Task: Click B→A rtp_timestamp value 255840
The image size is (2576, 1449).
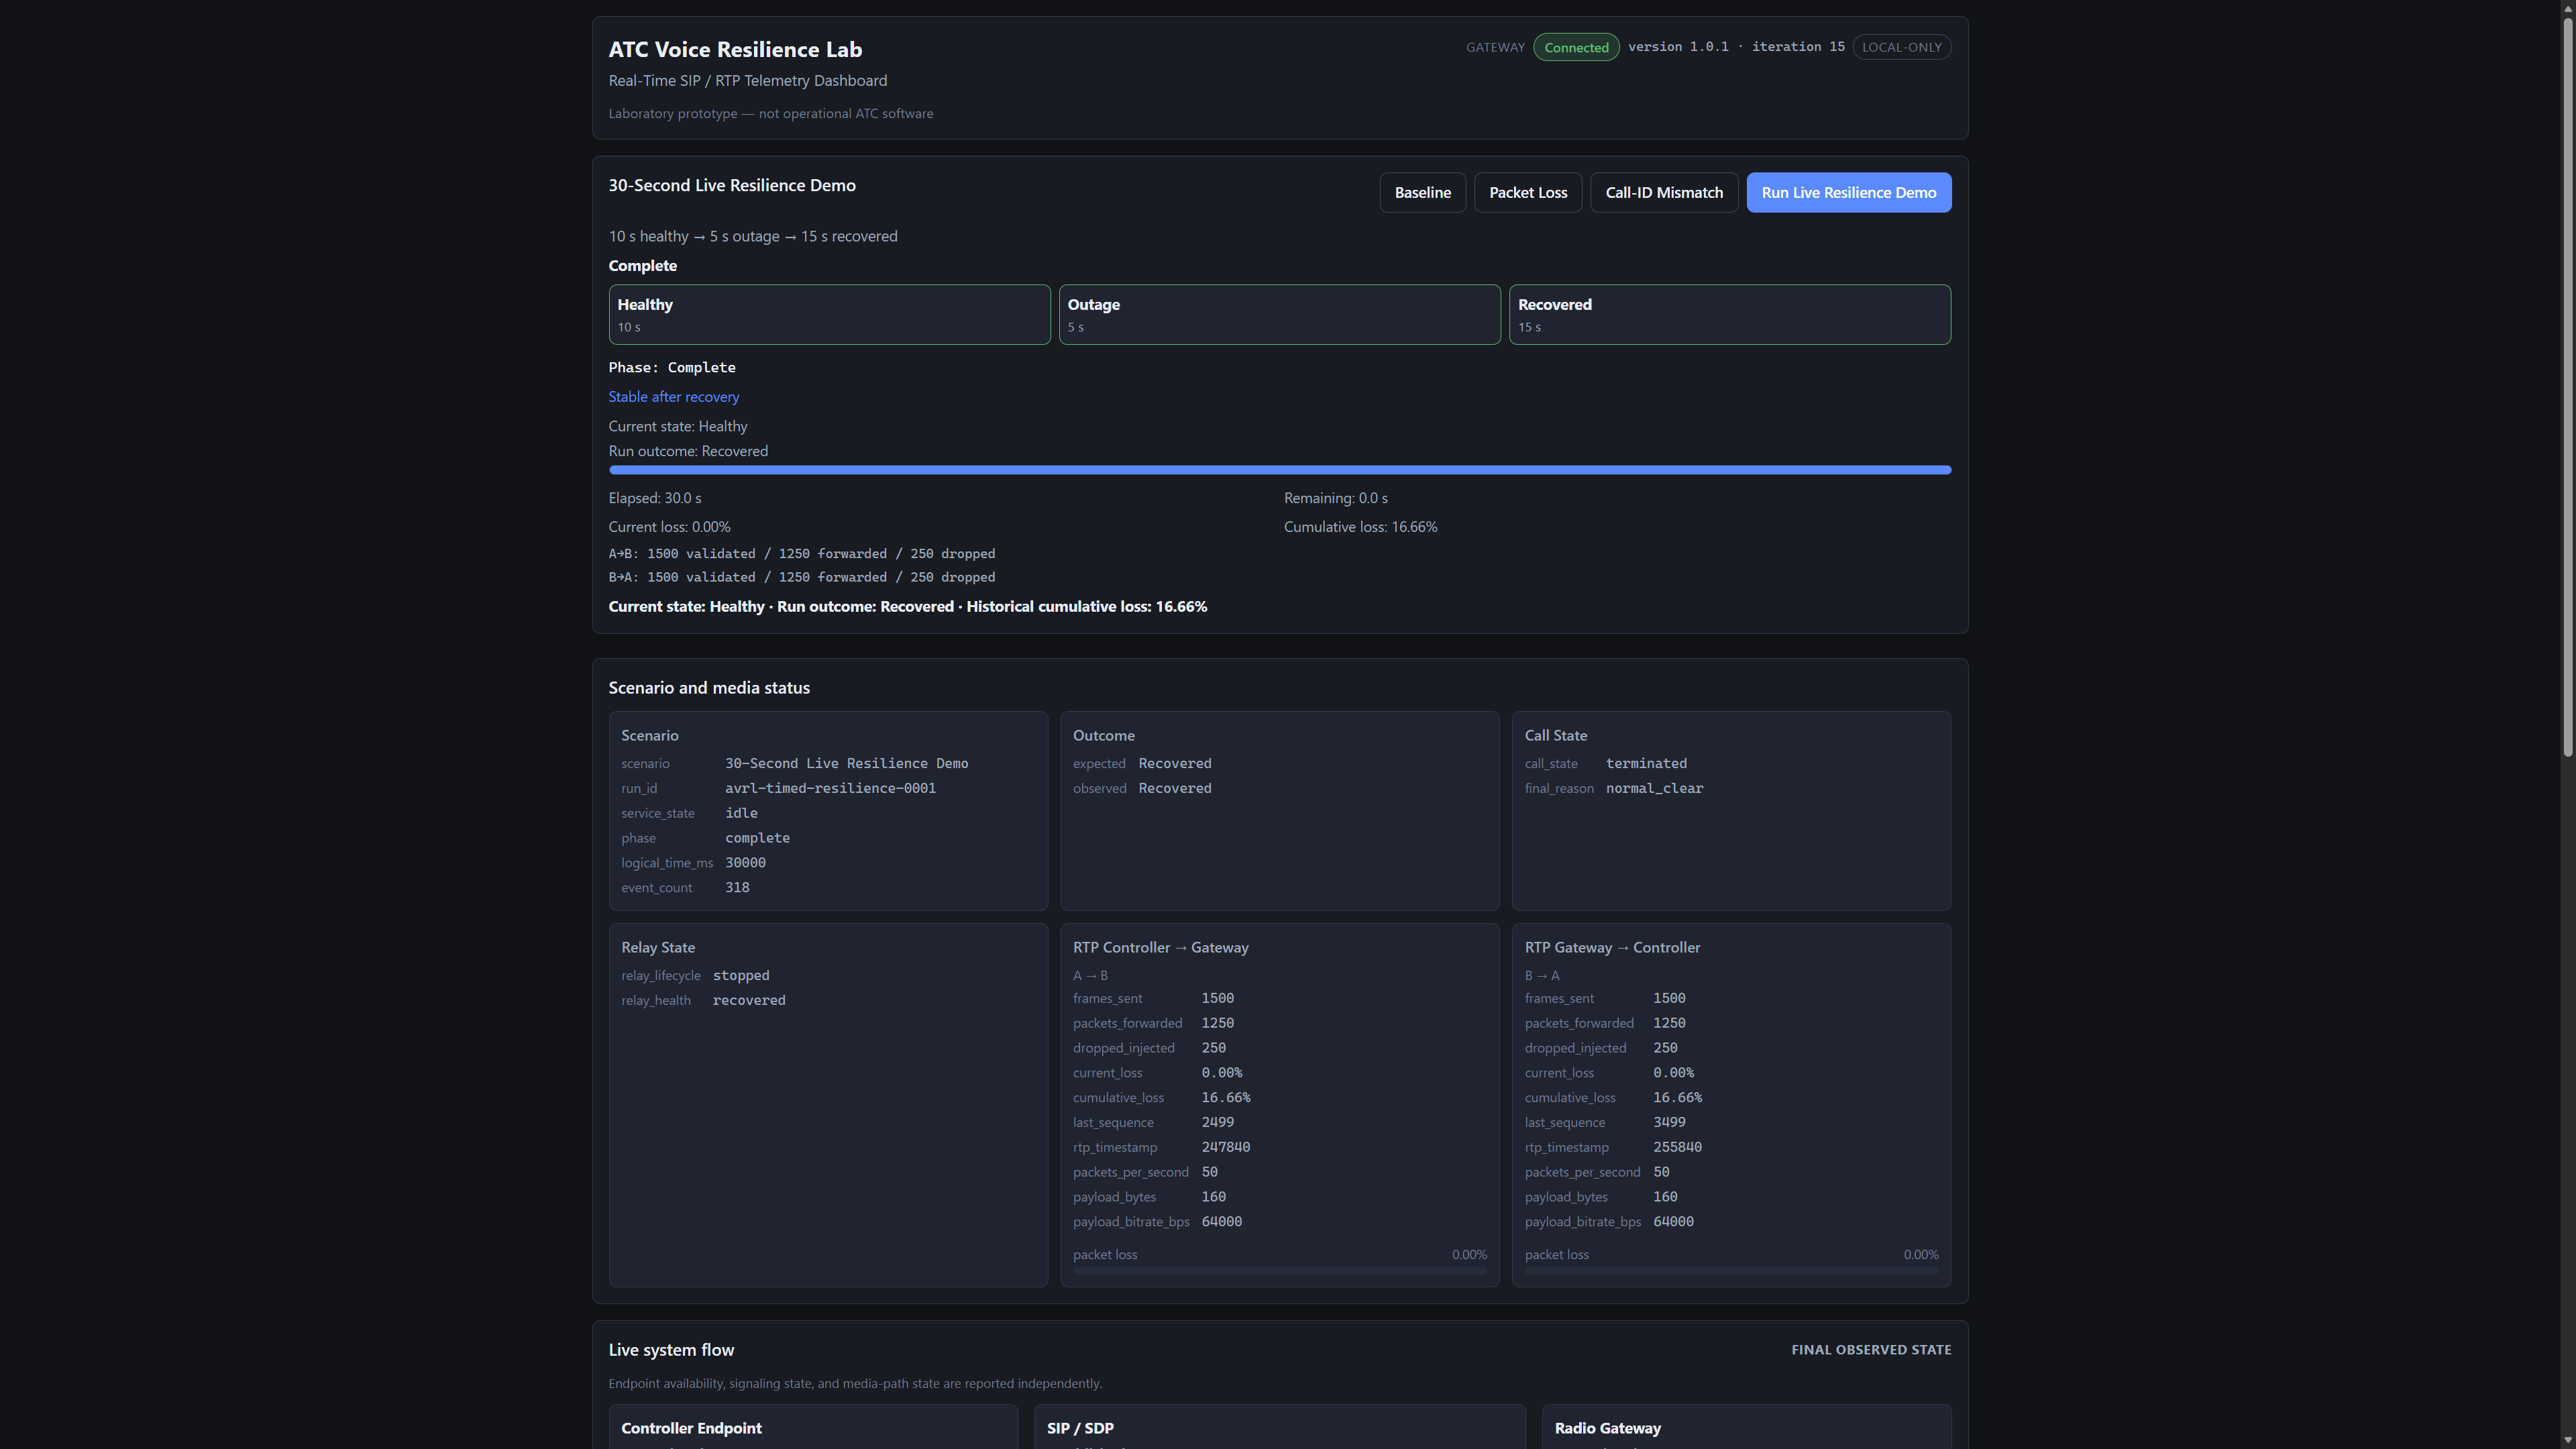Action: point(1677,1147)
